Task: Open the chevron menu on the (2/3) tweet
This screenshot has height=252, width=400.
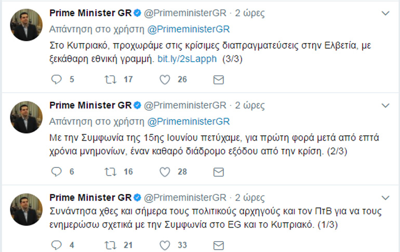Action: coord(385,106)
